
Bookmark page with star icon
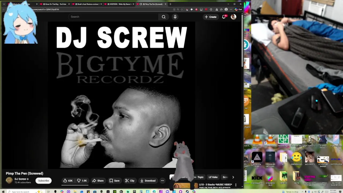click(x=182, y=9)
